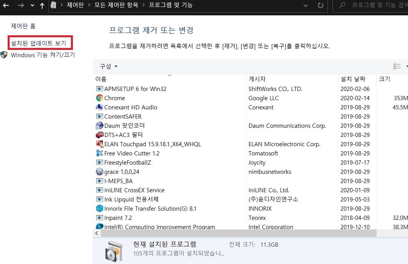Click the search magnifier icon
Viewport: 408px width, 264px height.
pos(342,5)
